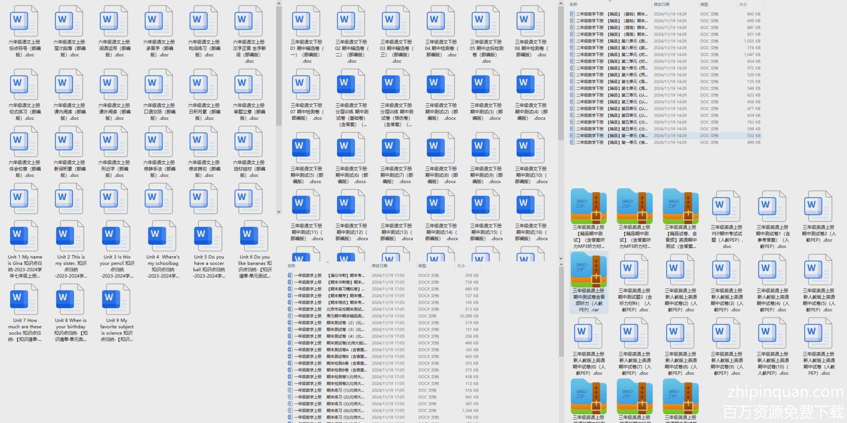Click scroll-down arrow of 六年级语文 file pane

point(279,212)
